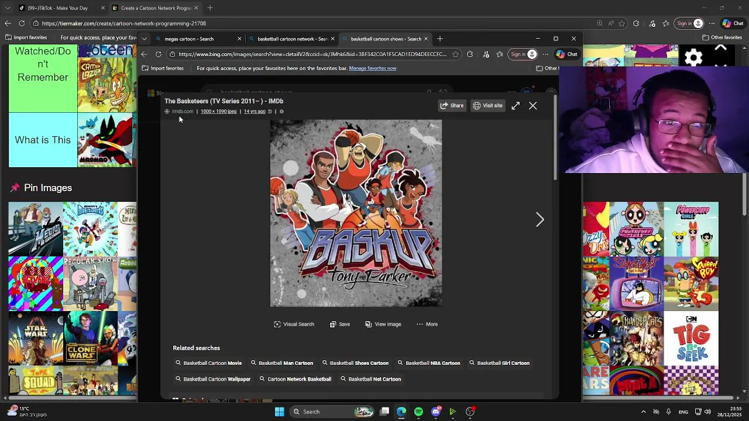
Task: Open the imdb.com source link
Action: 183,112
